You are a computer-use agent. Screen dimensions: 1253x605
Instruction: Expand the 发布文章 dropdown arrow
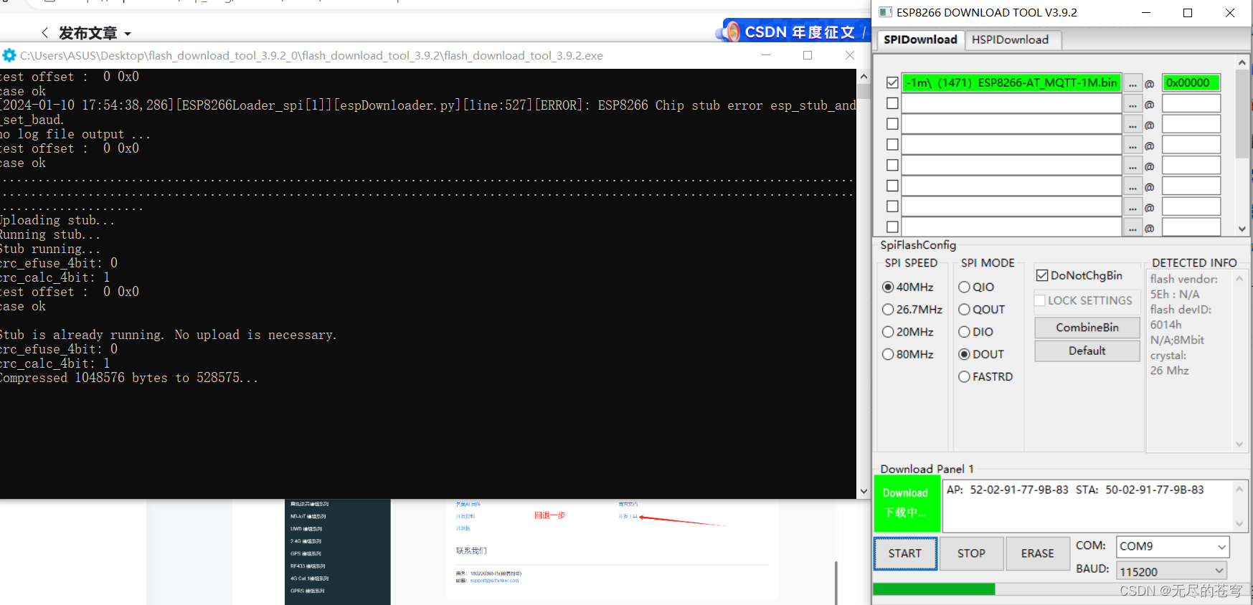(x=128, y=34)
